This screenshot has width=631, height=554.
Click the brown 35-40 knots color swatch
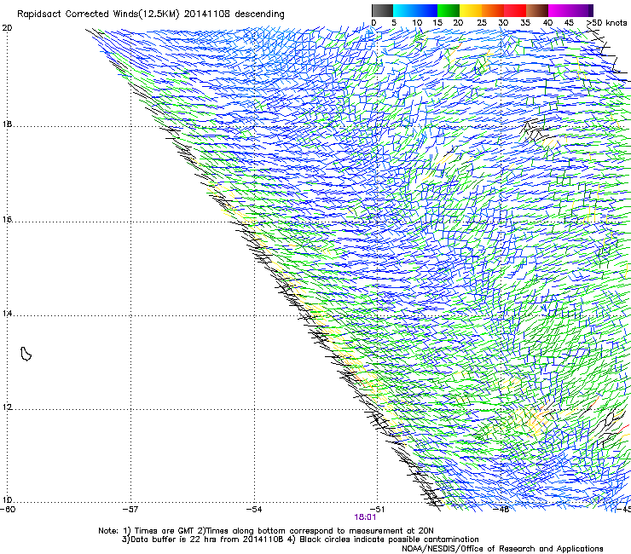point(537,10)
